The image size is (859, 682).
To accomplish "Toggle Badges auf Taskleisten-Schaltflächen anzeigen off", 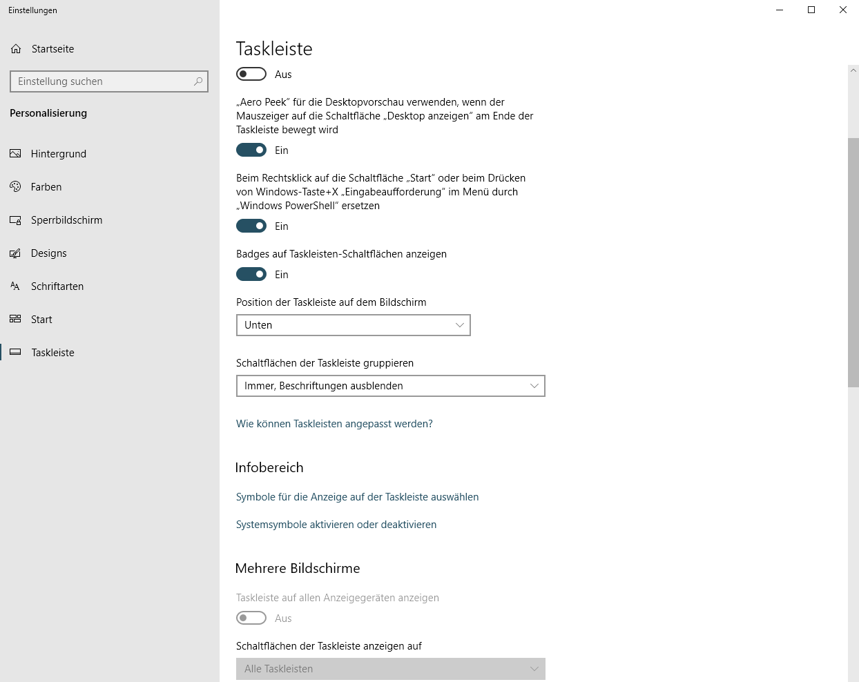I will click(251, 274).
